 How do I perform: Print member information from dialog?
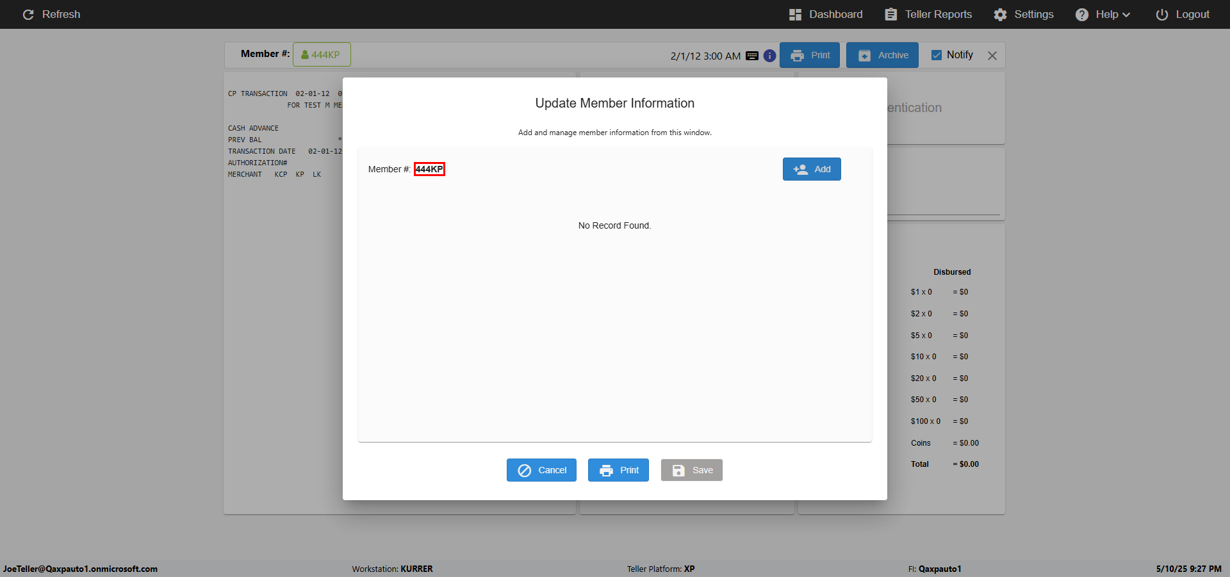coord(618,470)
